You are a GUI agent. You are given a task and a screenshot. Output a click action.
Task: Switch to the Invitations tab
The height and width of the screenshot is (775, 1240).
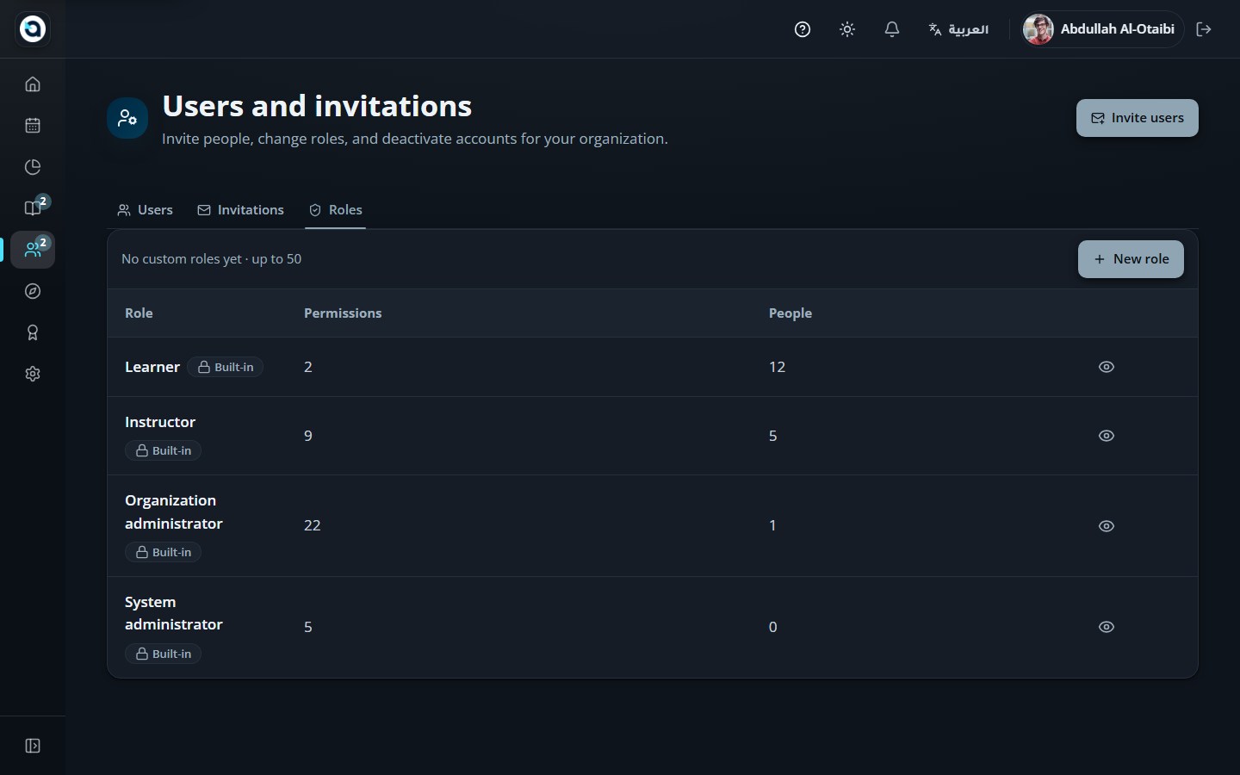coord(241,210)
